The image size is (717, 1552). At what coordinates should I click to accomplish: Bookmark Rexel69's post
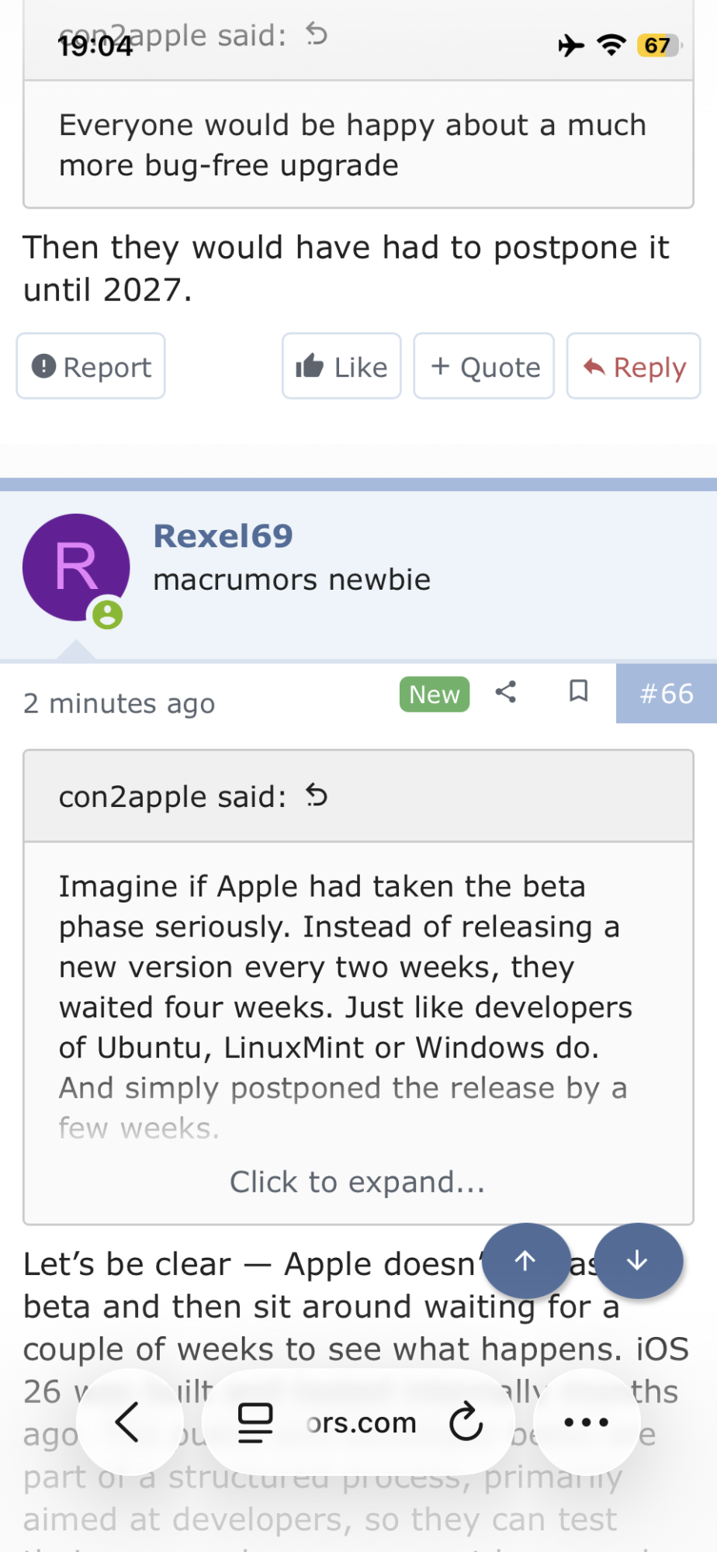(578, 691)
